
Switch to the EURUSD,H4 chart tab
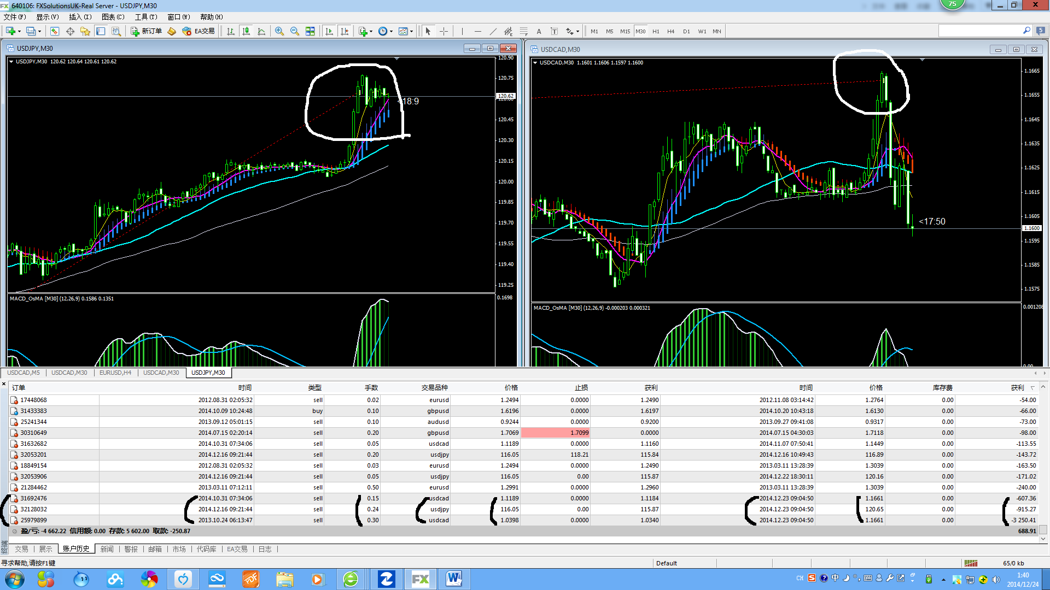click(115, 373)
